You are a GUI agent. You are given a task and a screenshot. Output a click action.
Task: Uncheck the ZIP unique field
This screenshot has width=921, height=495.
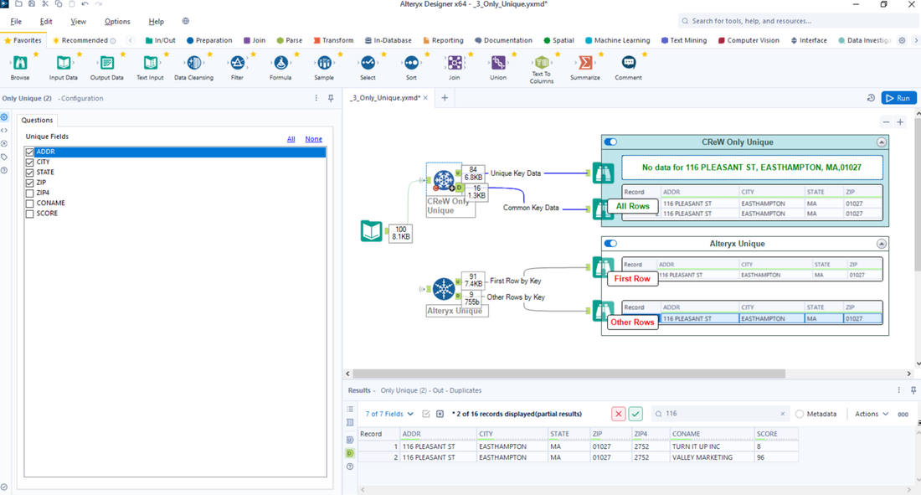point(29,183)
